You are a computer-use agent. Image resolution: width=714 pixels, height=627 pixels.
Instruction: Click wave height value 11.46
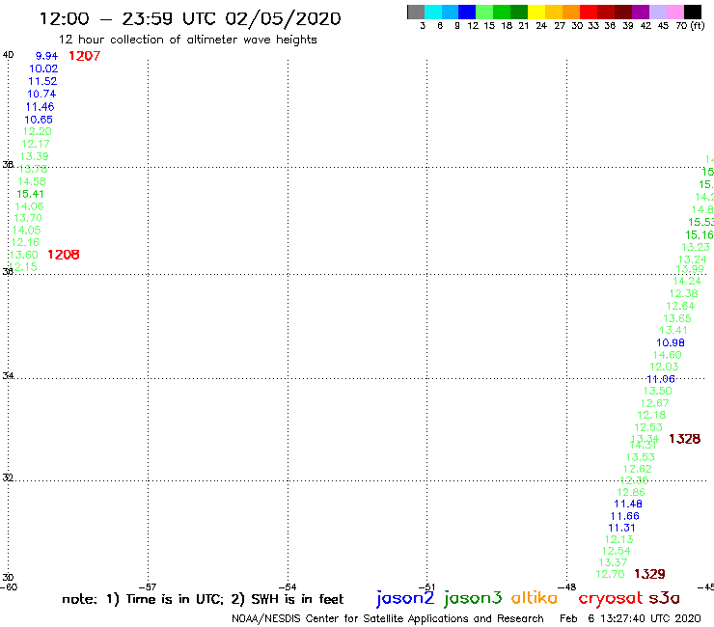coord(40,107)
